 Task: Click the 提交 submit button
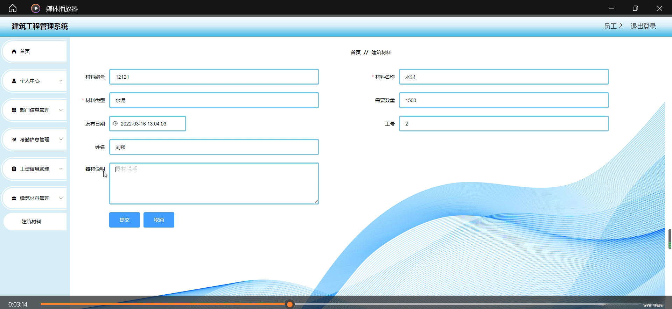point(125,220)
